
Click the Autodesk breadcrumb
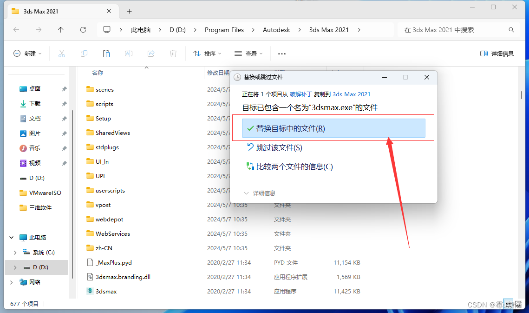click(x=276, y=30)
